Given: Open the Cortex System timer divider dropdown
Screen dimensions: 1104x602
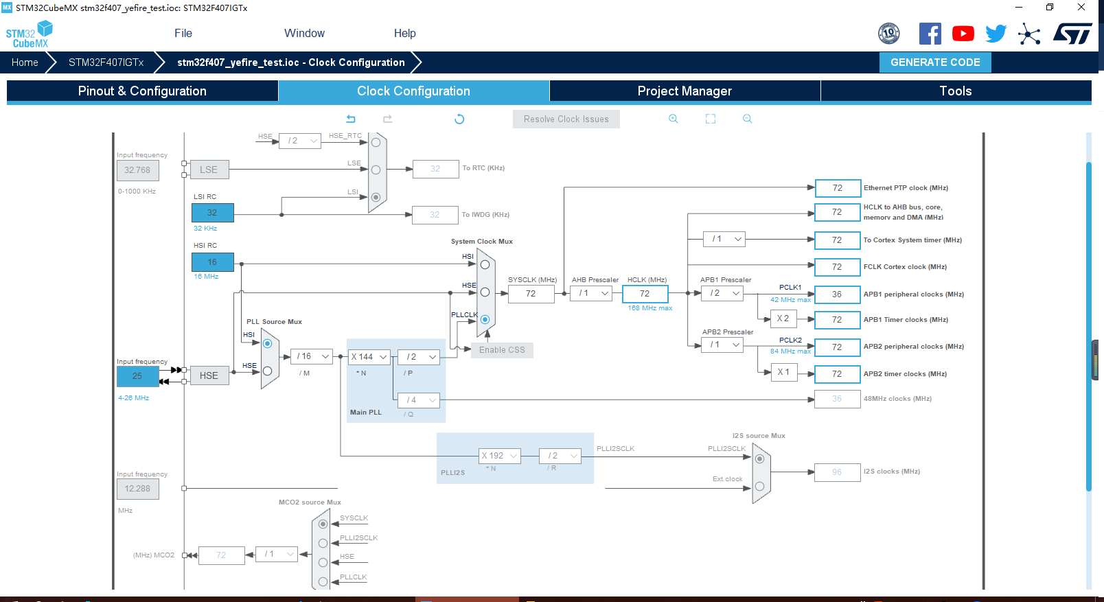Looking at the screenshot, I should 724,239.
